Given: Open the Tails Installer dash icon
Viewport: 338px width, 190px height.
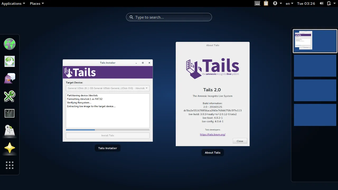Looking at the screenshot, I should [10, 131].
